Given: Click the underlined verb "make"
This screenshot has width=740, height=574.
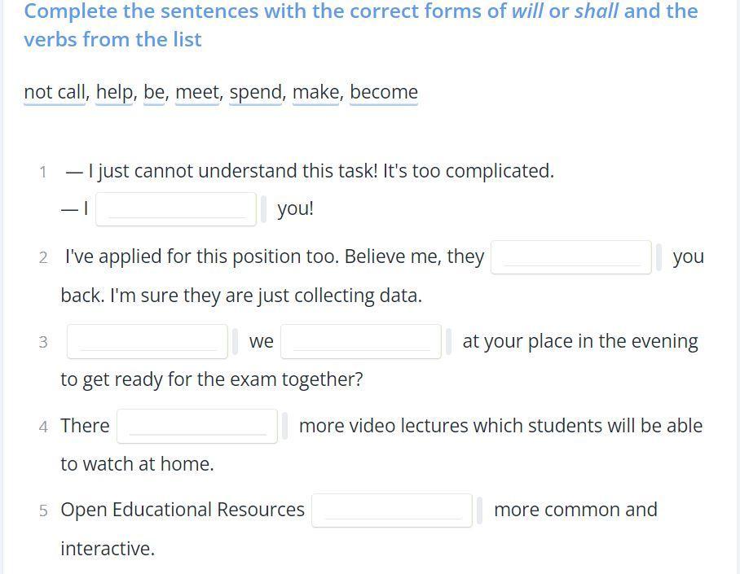Looking at the screenshot, I should pyautogui.click(x=315, y=92).
